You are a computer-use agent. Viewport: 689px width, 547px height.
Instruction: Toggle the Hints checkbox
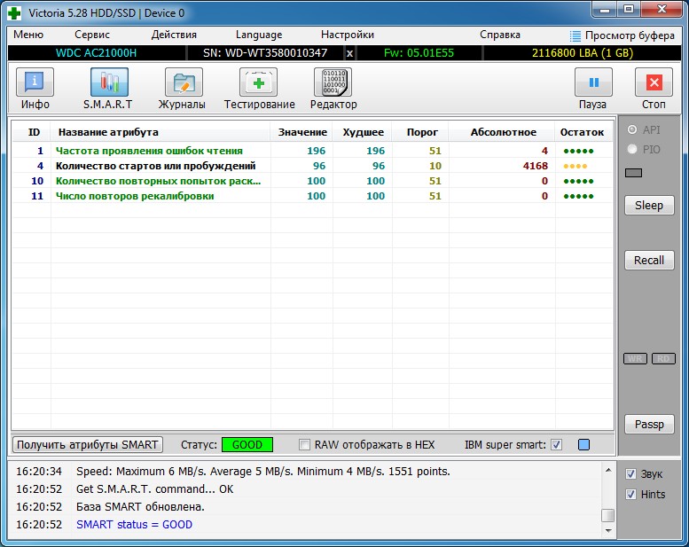pos(630,495)
